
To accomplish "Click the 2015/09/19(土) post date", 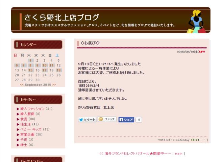I will click(x=188, y=52).
